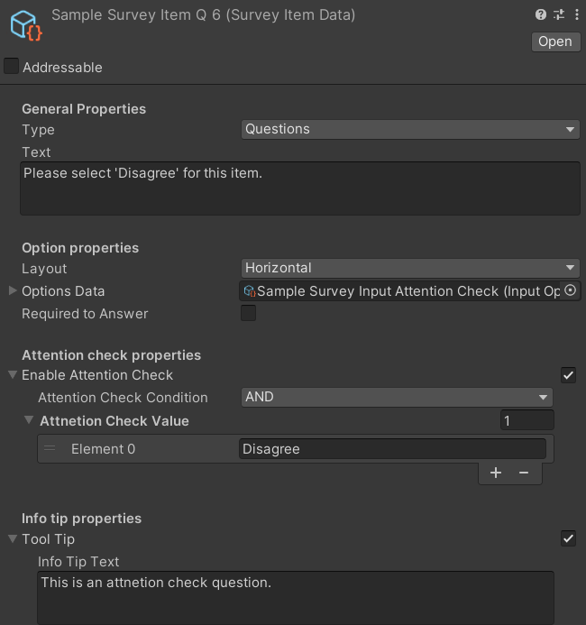Click the Option properties heading
This screenshot has height=625, width=586.
tap(80, 248)
